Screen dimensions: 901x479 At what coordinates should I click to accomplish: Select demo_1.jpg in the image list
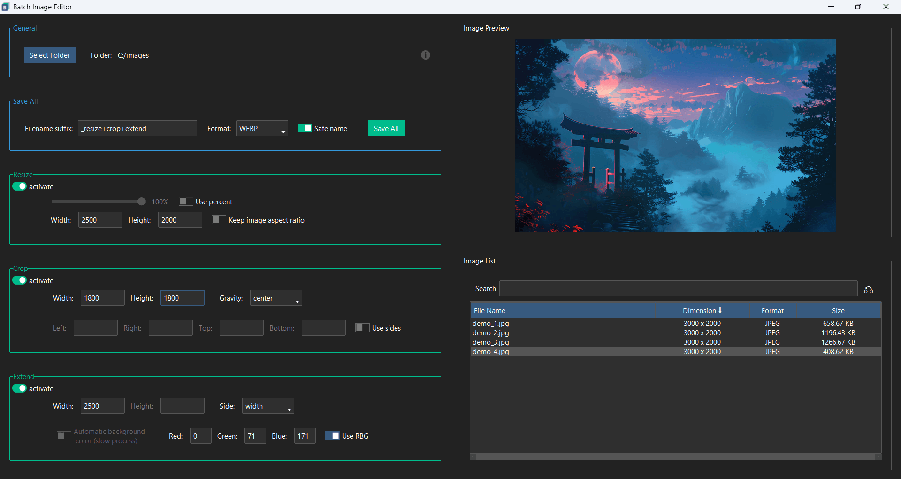(675, 323)
